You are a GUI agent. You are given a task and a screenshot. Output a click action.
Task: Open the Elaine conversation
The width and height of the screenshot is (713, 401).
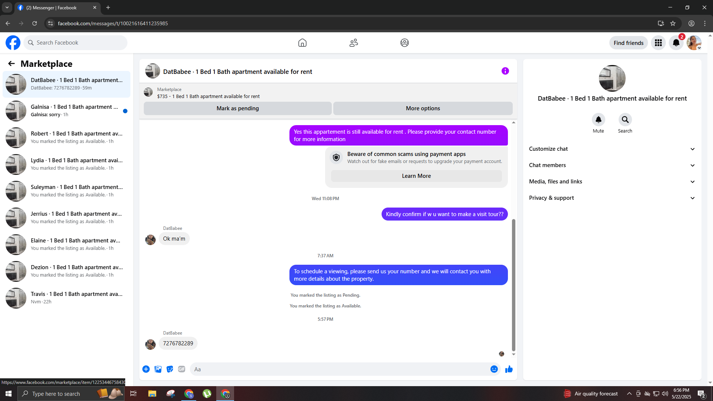(x=67, y=244)
